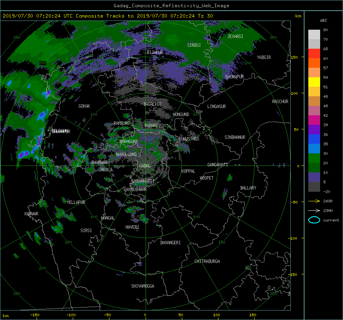Select the red 60 dBZ color swatch

(x=314, y=53)
